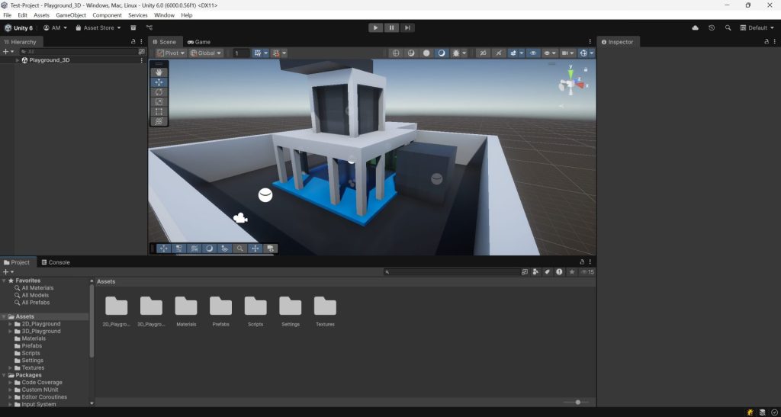Viewport: 781px width, 417px height.
Task: Open favorites star in Project toolbar
Action: 572,271
